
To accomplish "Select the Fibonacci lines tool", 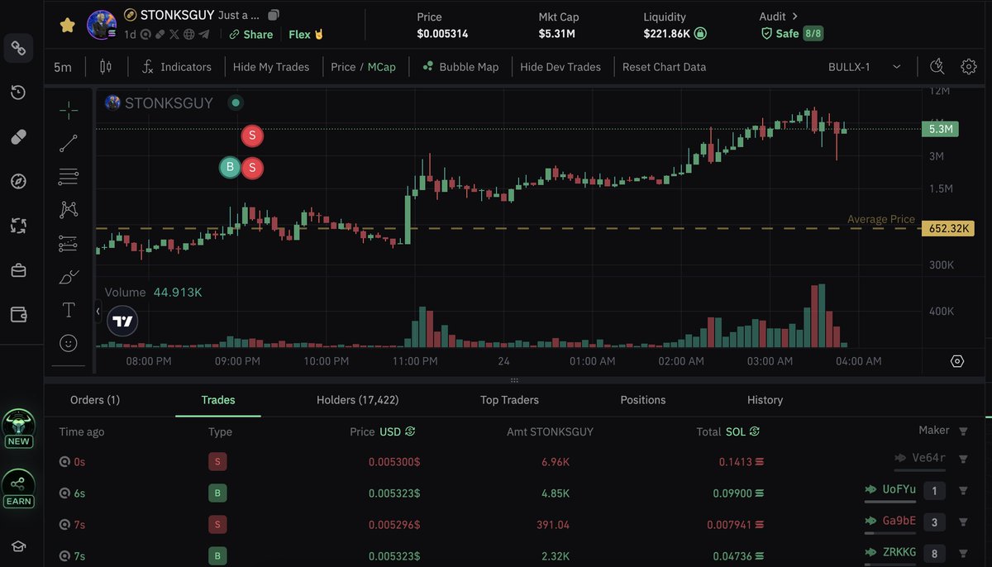I will pos(69,176).
